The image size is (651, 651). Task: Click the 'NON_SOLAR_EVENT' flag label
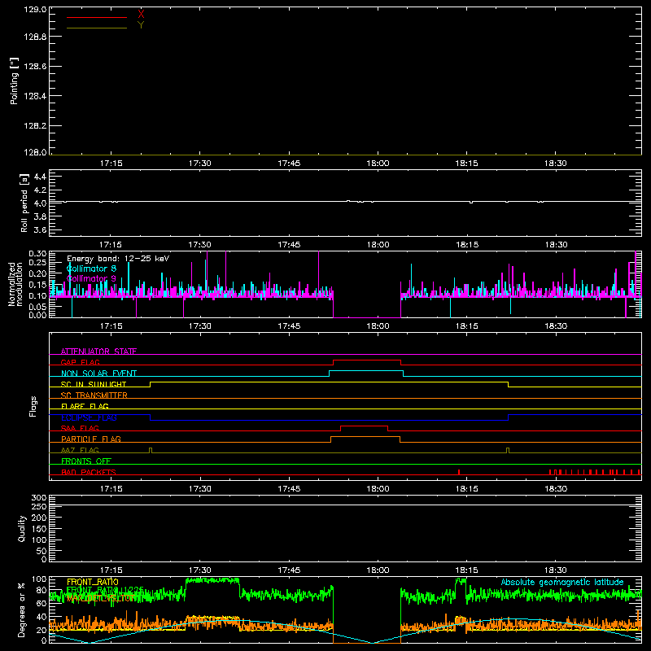point(98,374)
